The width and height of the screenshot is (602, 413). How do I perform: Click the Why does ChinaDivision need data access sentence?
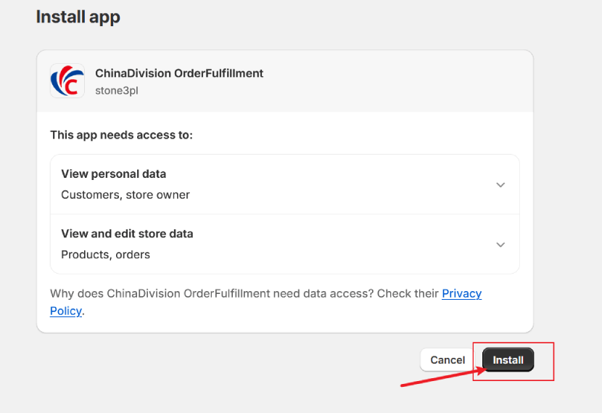(265, 302)
